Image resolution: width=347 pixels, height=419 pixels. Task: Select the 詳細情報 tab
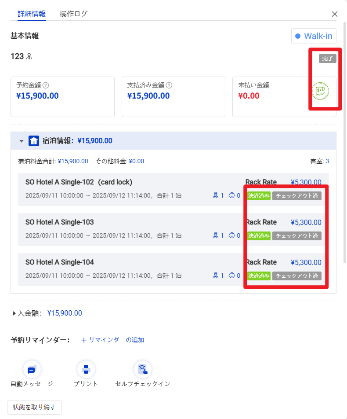click(32, 14)
